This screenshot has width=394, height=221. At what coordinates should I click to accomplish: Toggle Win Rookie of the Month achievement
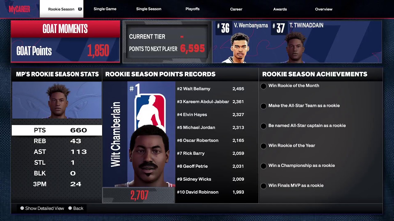263,86
